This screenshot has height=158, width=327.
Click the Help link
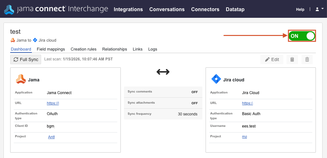(x=300, y=10)
